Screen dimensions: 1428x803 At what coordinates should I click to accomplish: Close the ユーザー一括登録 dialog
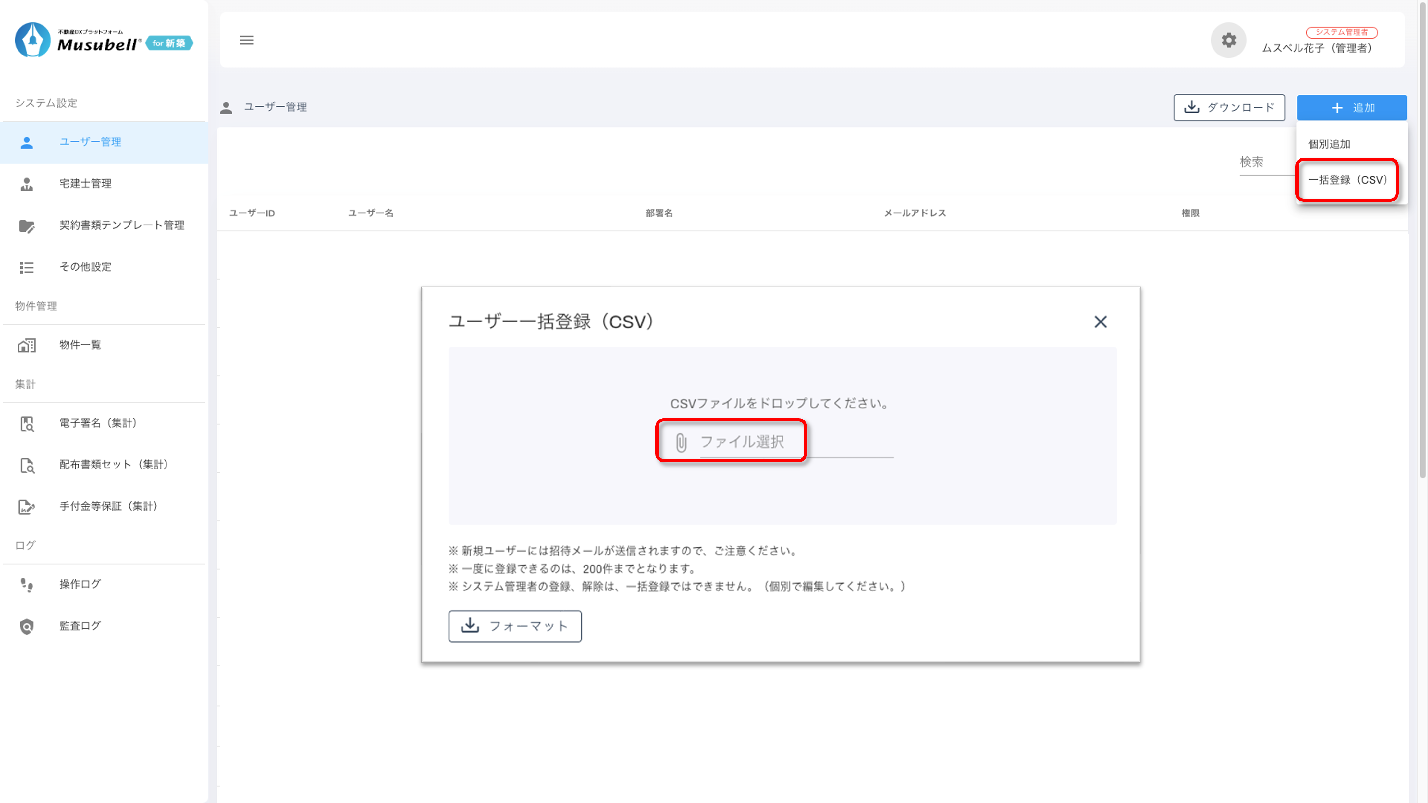[x=1101, y=322]
